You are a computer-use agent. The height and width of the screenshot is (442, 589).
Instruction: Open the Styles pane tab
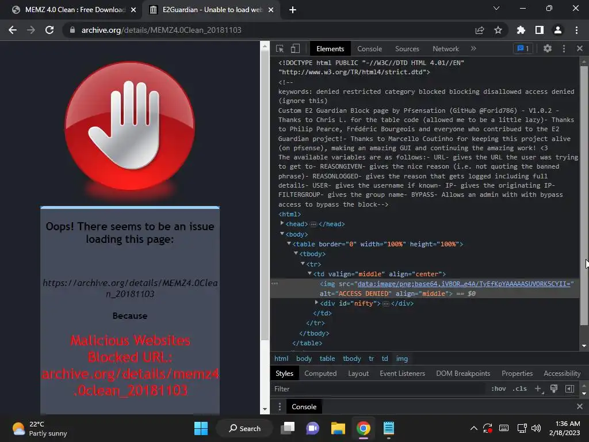pyautogui.click(x=284, y=373)
